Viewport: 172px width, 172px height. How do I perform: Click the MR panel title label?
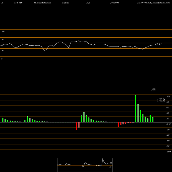[153, 89]
